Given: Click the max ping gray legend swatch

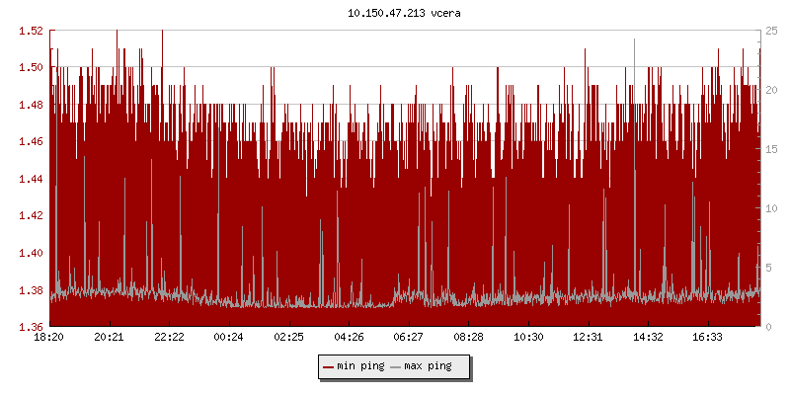Looking at the screenshot, I should click(396, 366).
